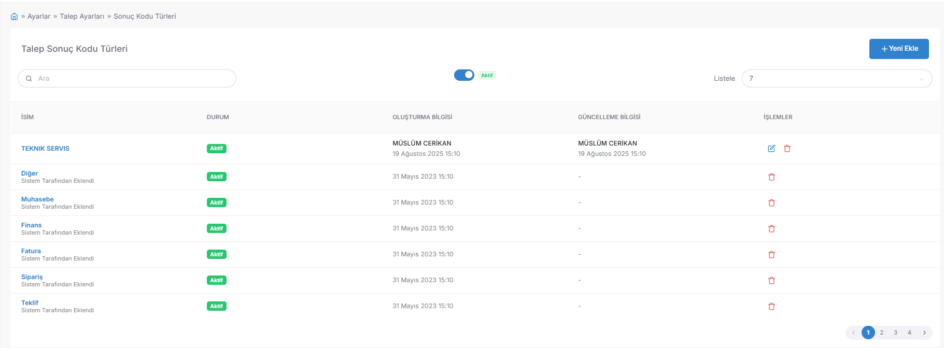Screen dimensions: 944x348
Task: Delete the Muhasebe row
Action: 771,203
